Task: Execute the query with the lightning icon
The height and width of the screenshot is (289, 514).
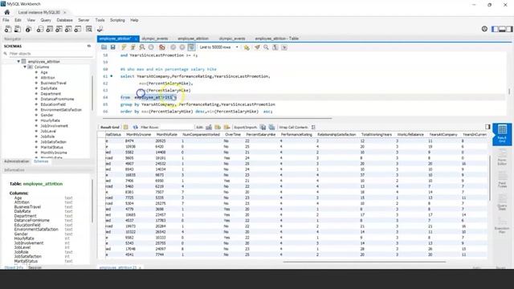Action: 124,47
